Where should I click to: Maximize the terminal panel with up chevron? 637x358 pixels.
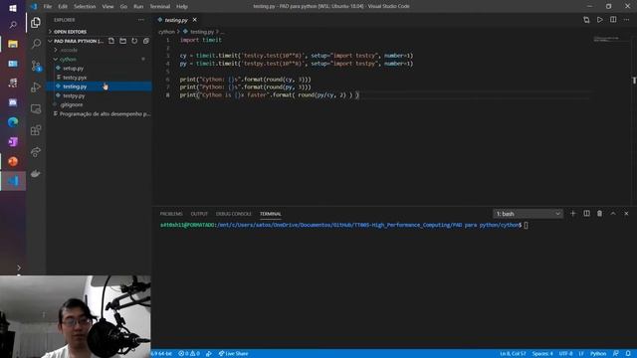613,214
